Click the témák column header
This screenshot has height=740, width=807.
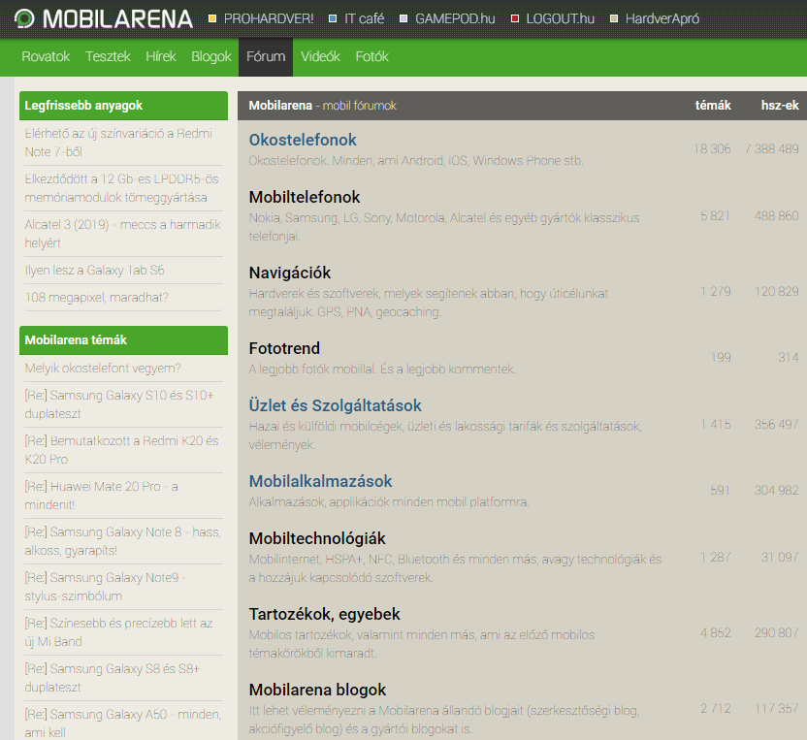tap(713, 106)
